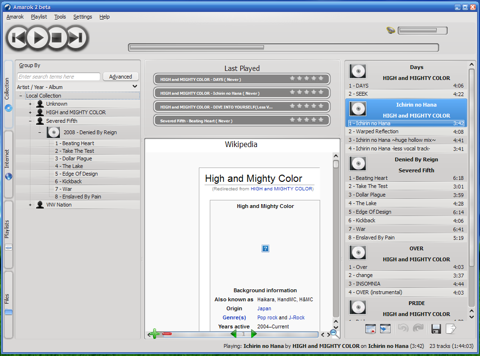
Task: Expand the HIGH and MIGHTY COLOR artist node
Action: 30,113
